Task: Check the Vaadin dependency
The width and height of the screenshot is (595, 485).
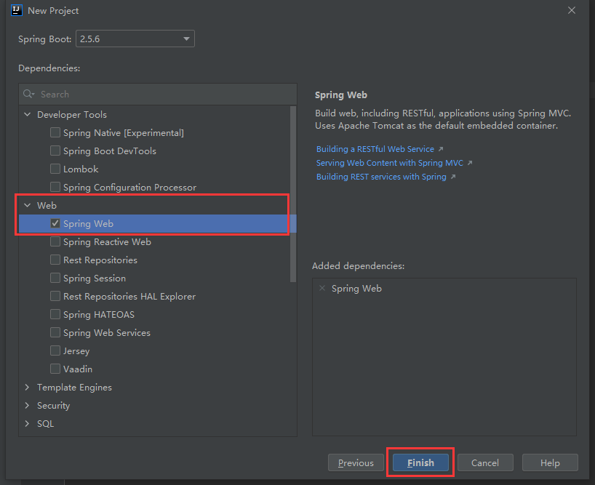Action: click(x=55, y=369)
